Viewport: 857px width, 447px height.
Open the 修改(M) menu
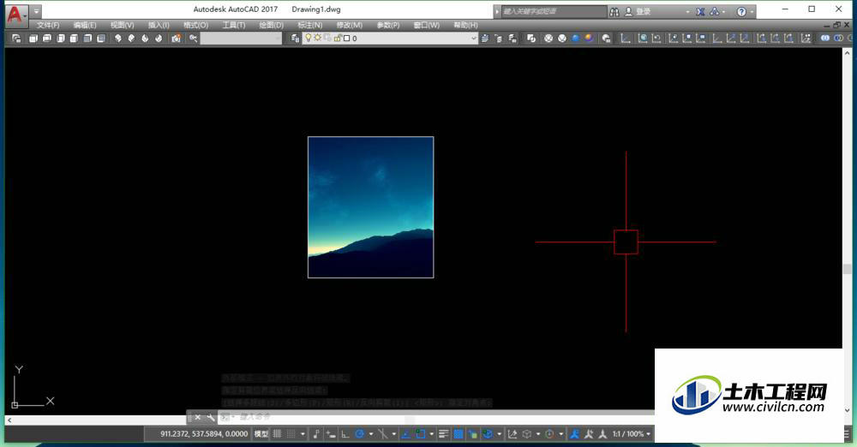pos(350,25)
